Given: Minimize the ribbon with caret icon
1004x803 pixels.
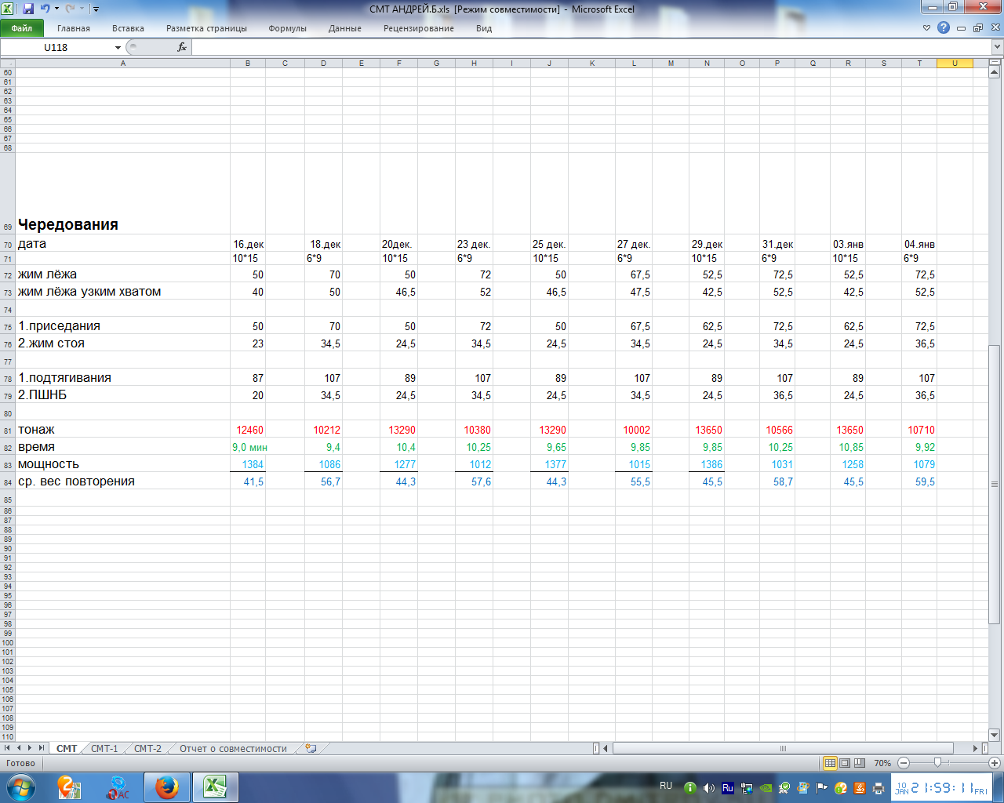Looking at the screenshot, I should [x=926, y=28].
